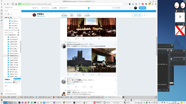
Task: Retweet Nobuhiro Funakoshi's tweet
Action: click(x=76, y=75)
